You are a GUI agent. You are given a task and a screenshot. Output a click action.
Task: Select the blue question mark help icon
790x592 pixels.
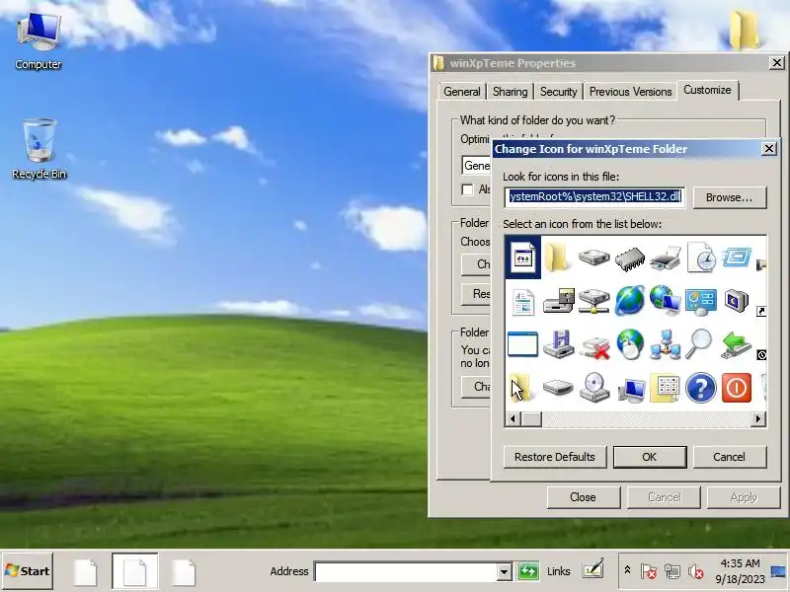click(701, 388)
